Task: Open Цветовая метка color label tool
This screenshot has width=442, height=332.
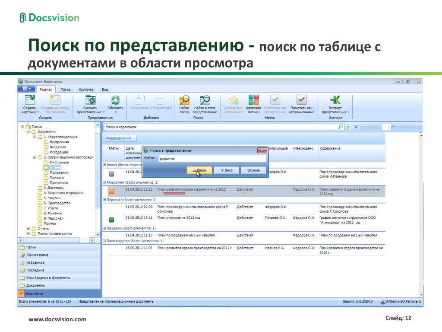Action: pyautogui.click(x=253, y=100)
